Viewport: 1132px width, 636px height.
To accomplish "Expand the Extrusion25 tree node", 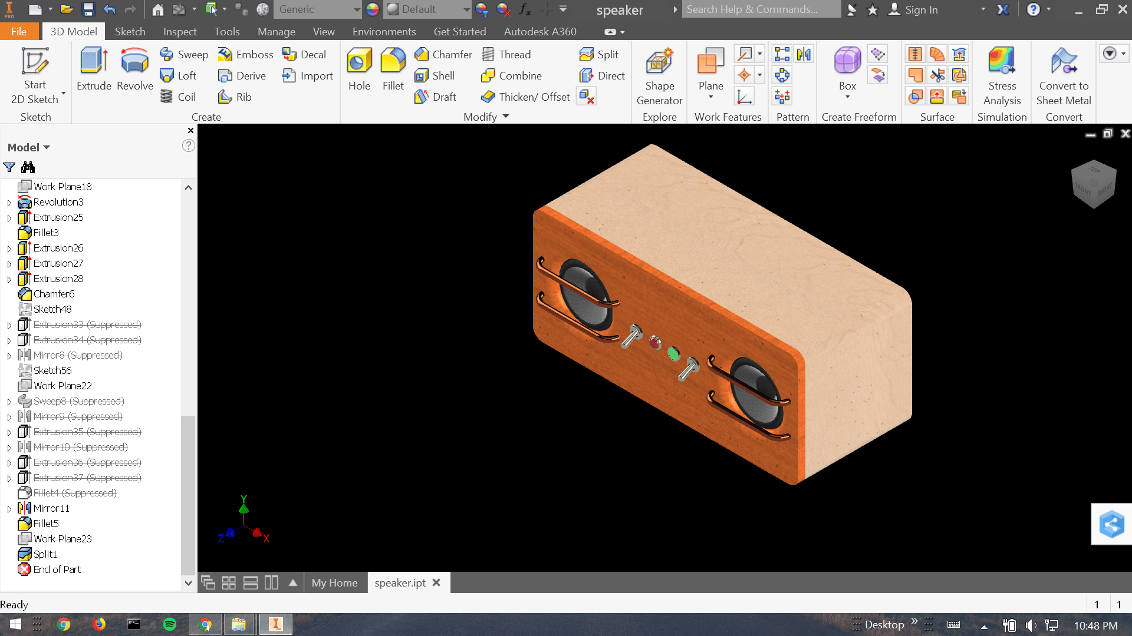I will [x=9, y=218].
